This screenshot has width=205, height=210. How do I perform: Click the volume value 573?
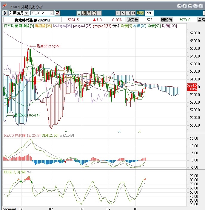tap(150, 20)
